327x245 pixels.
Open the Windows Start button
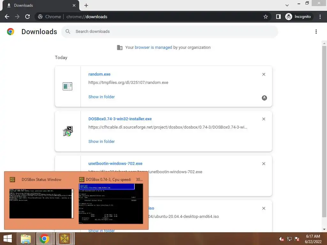[x=8, y=239]
